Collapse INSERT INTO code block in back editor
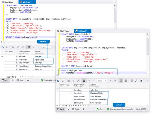This screenshot has height=116, width=152. point(4,19)
